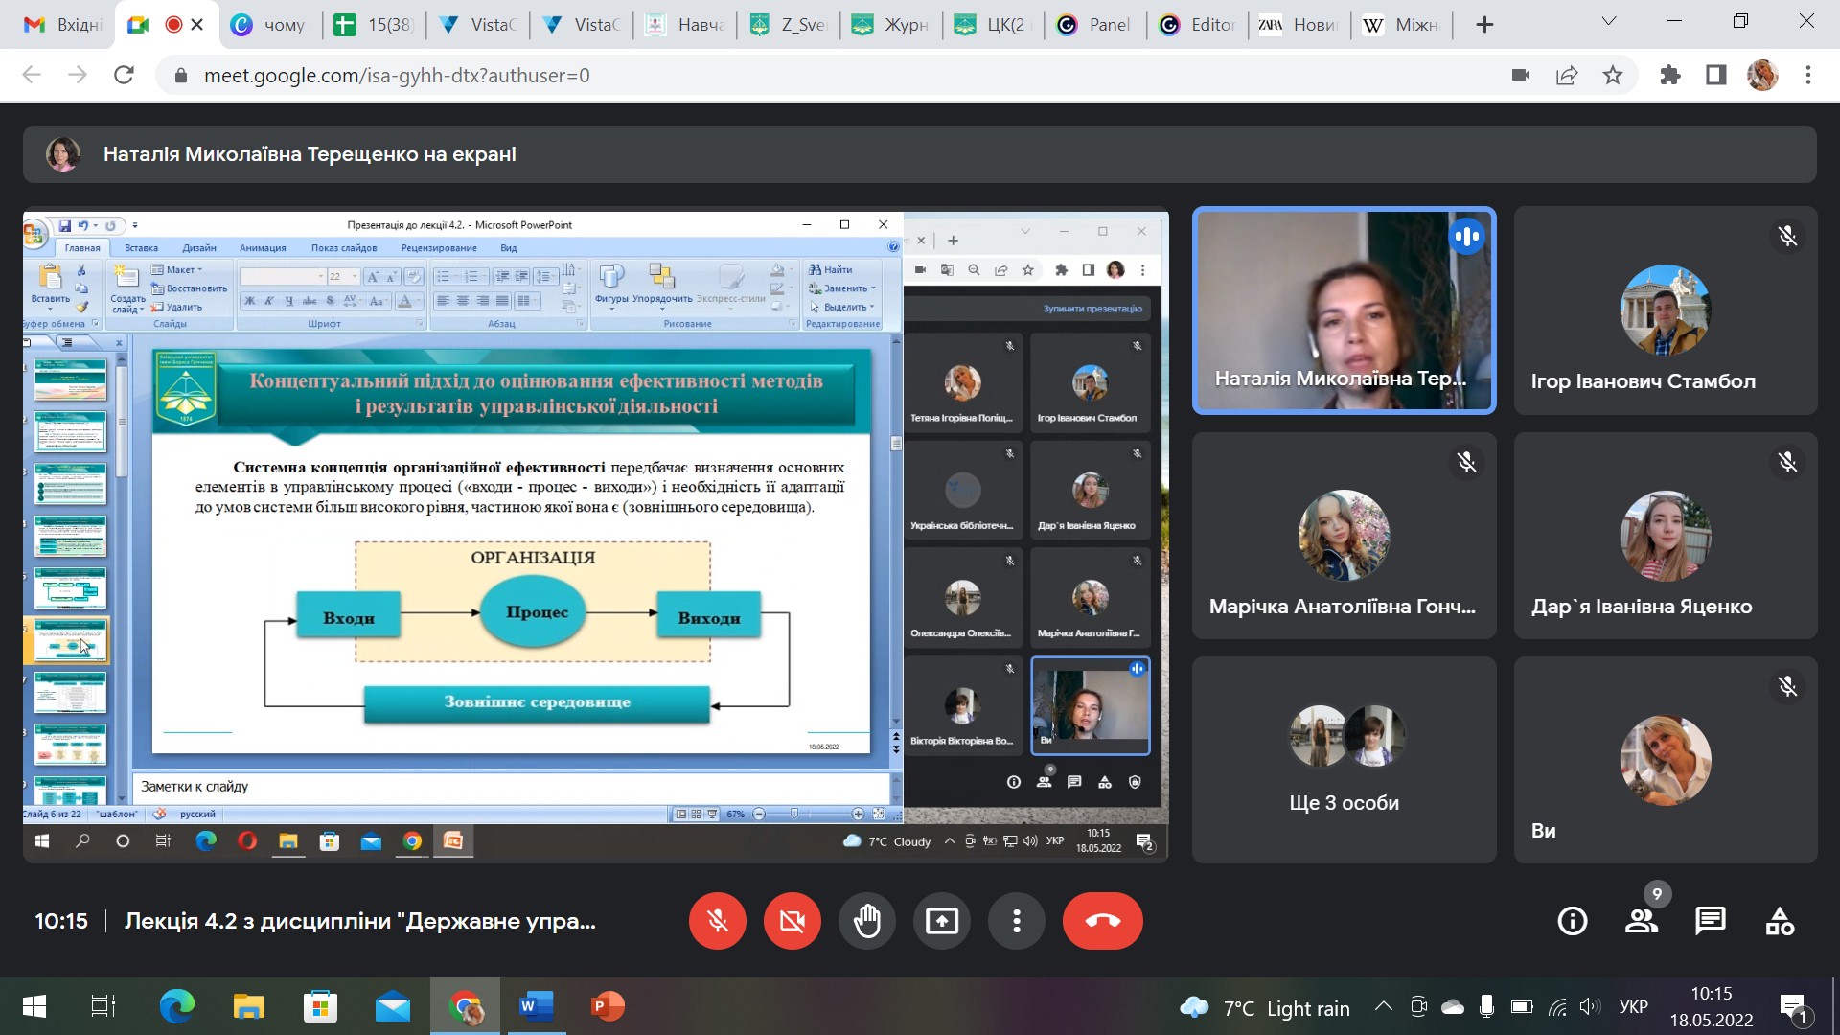Turn on the camera toggle button
The height and width of the screenshot is (1035, 1840).
pyautogui.click(x=792, y=921)
